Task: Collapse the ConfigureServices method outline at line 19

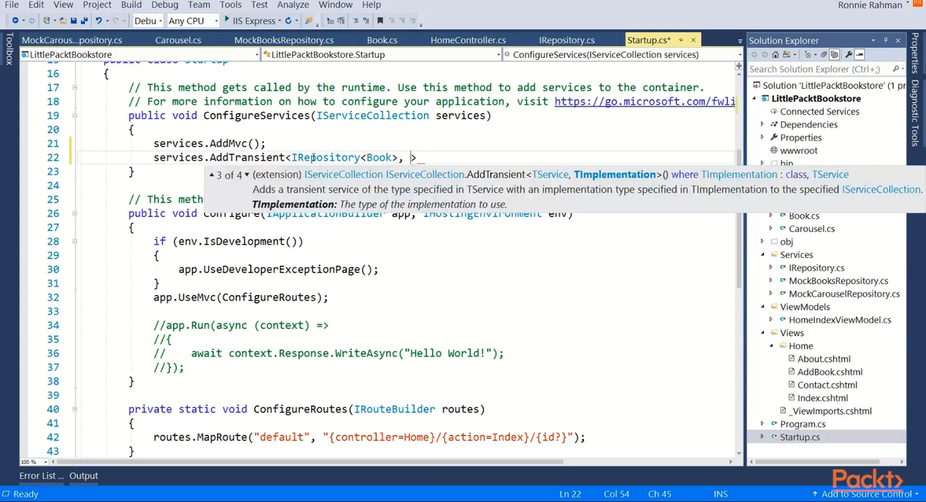Action: pyautogui.click(x=75, y=116)
